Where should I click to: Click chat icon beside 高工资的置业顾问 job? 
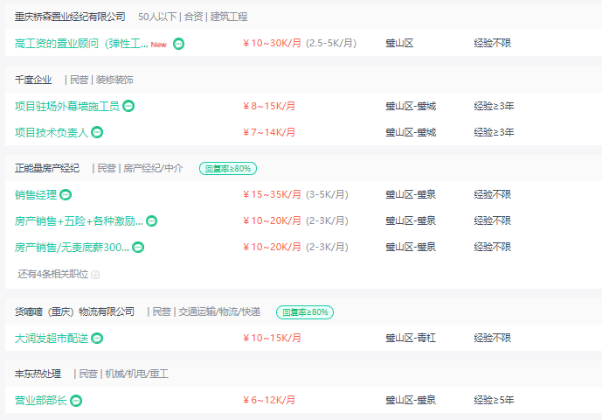(178, 44)
